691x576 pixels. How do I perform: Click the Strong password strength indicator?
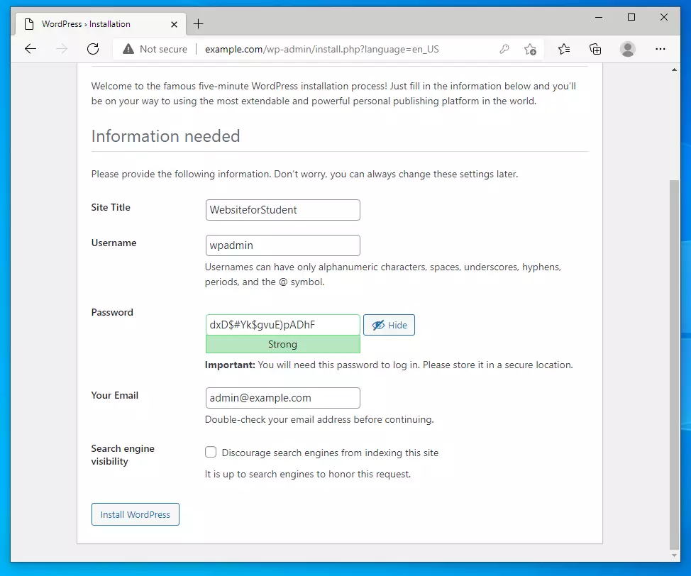(x=282, y=344)
